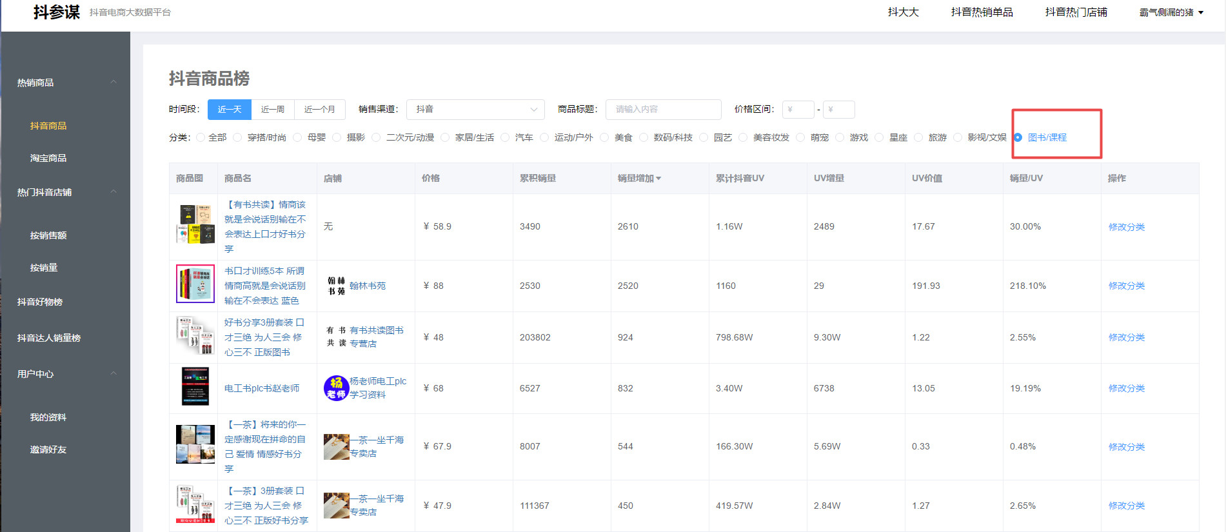The image size is (1226, 532).
Task: Click the 抖参谋 logo at top left
Action: coord(57,12)
